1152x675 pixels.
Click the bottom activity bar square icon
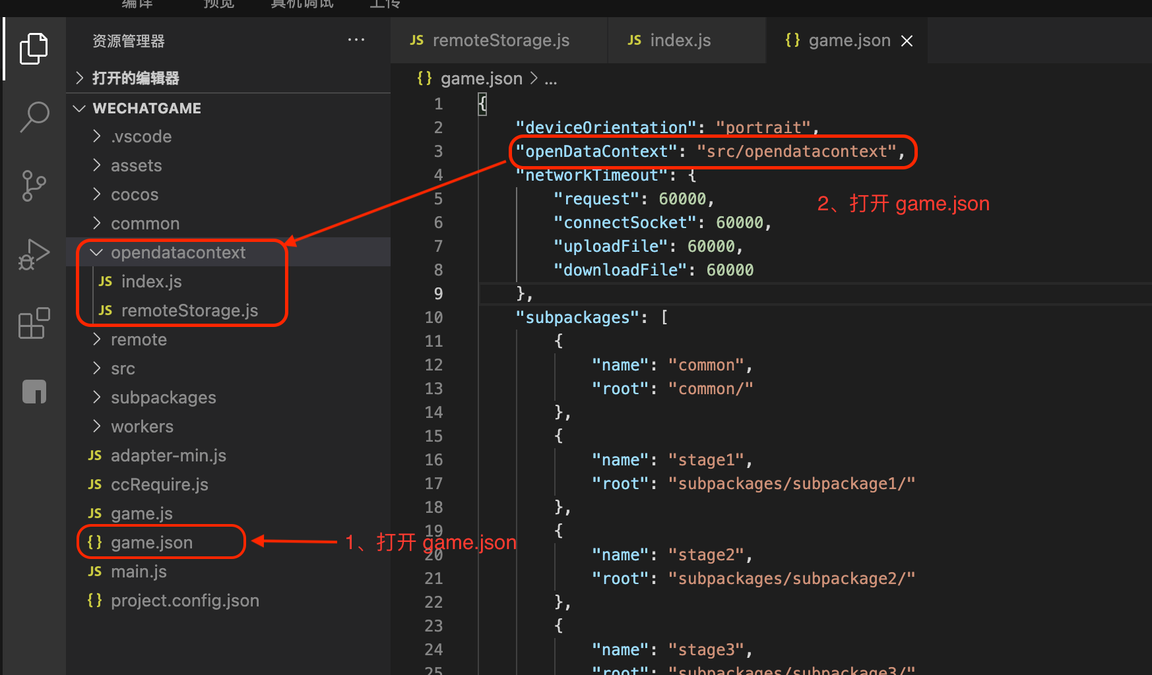pos(34,391)
